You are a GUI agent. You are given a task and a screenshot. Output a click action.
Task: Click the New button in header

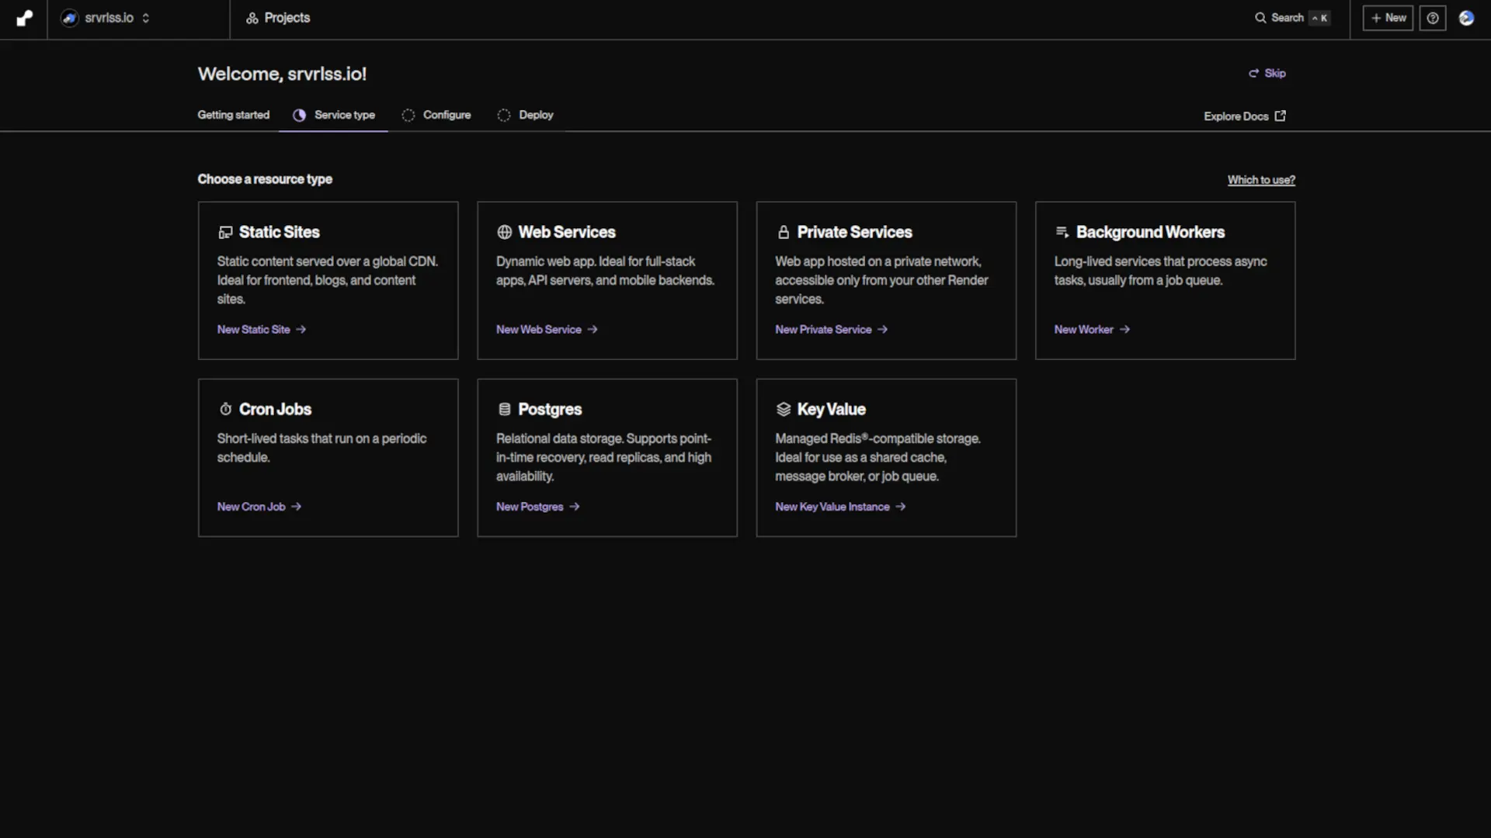point(1388,18)
